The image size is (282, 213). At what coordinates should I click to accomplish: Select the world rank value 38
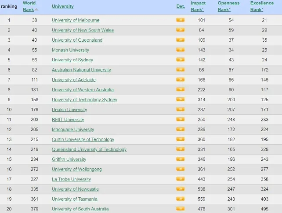pyautogui.click(x=35, y=20)
